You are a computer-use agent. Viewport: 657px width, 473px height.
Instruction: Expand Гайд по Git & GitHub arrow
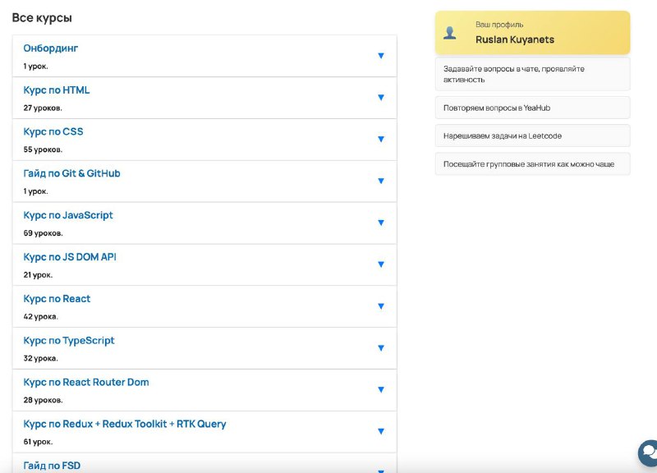381,181
